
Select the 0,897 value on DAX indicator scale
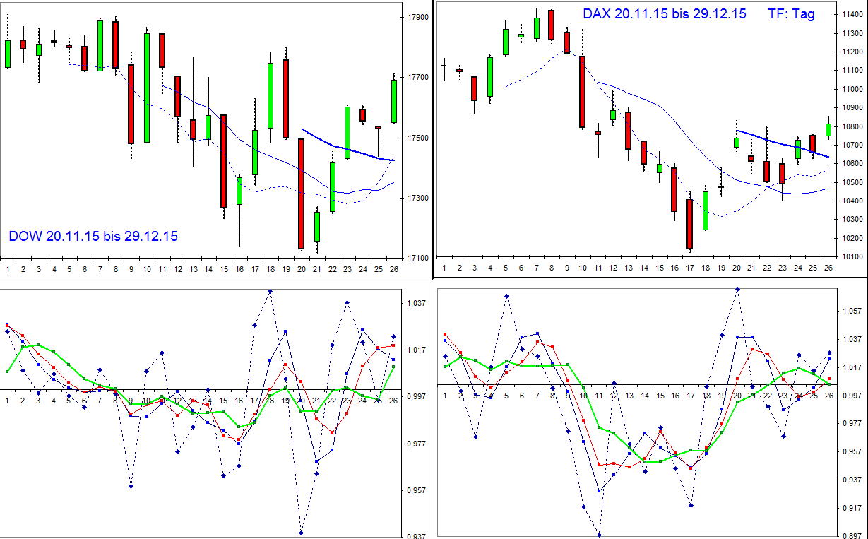click(851, 535)
